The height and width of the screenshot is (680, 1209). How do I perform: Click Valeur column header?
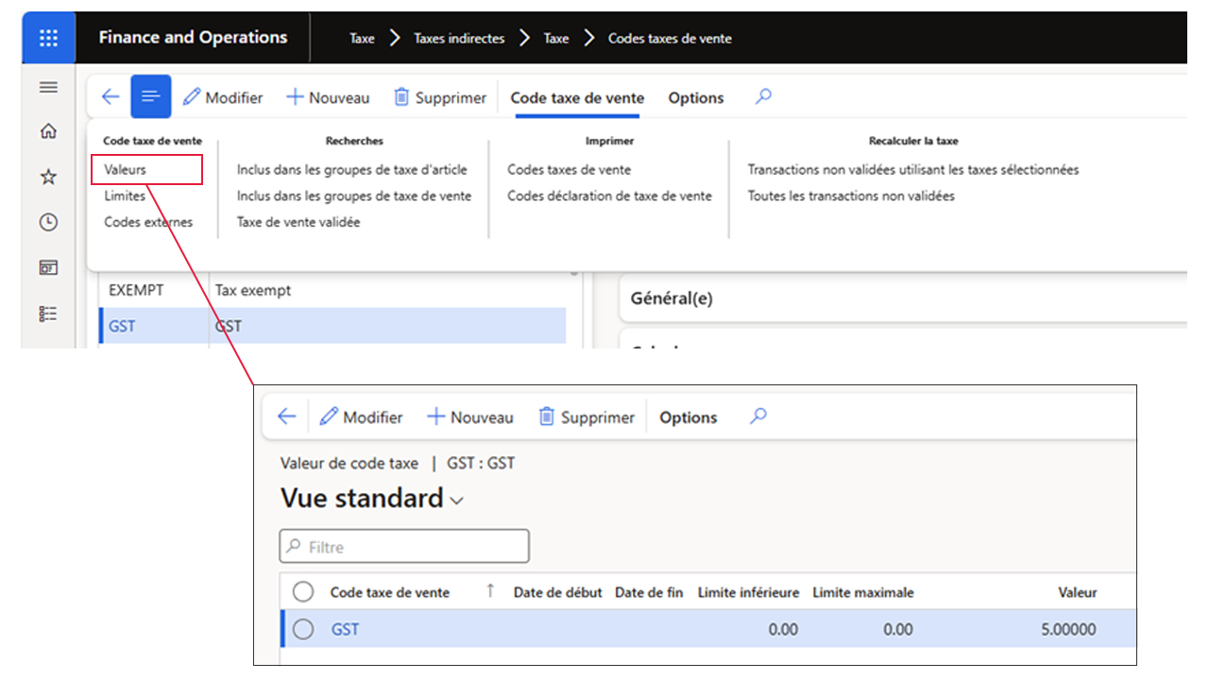1077,592
